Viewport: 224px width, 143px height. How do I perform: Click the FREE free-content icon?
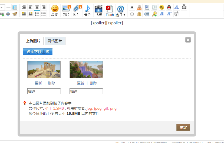[139, 7]
